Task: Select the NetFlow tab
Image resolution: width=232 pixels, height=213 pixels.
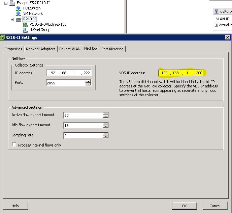Action: tap(91, 48)
